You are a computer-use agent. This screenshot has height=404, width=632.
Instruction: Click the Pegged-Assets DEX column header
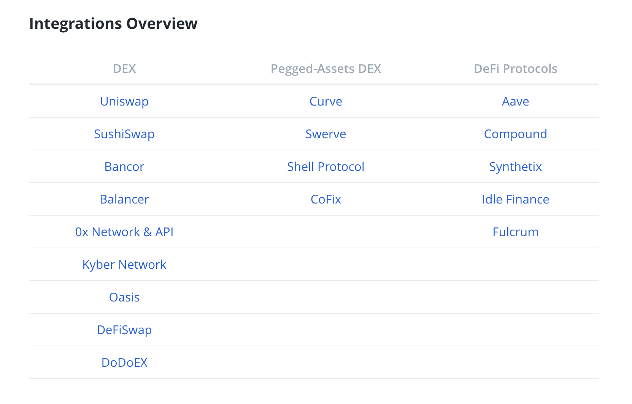[326, 69]
